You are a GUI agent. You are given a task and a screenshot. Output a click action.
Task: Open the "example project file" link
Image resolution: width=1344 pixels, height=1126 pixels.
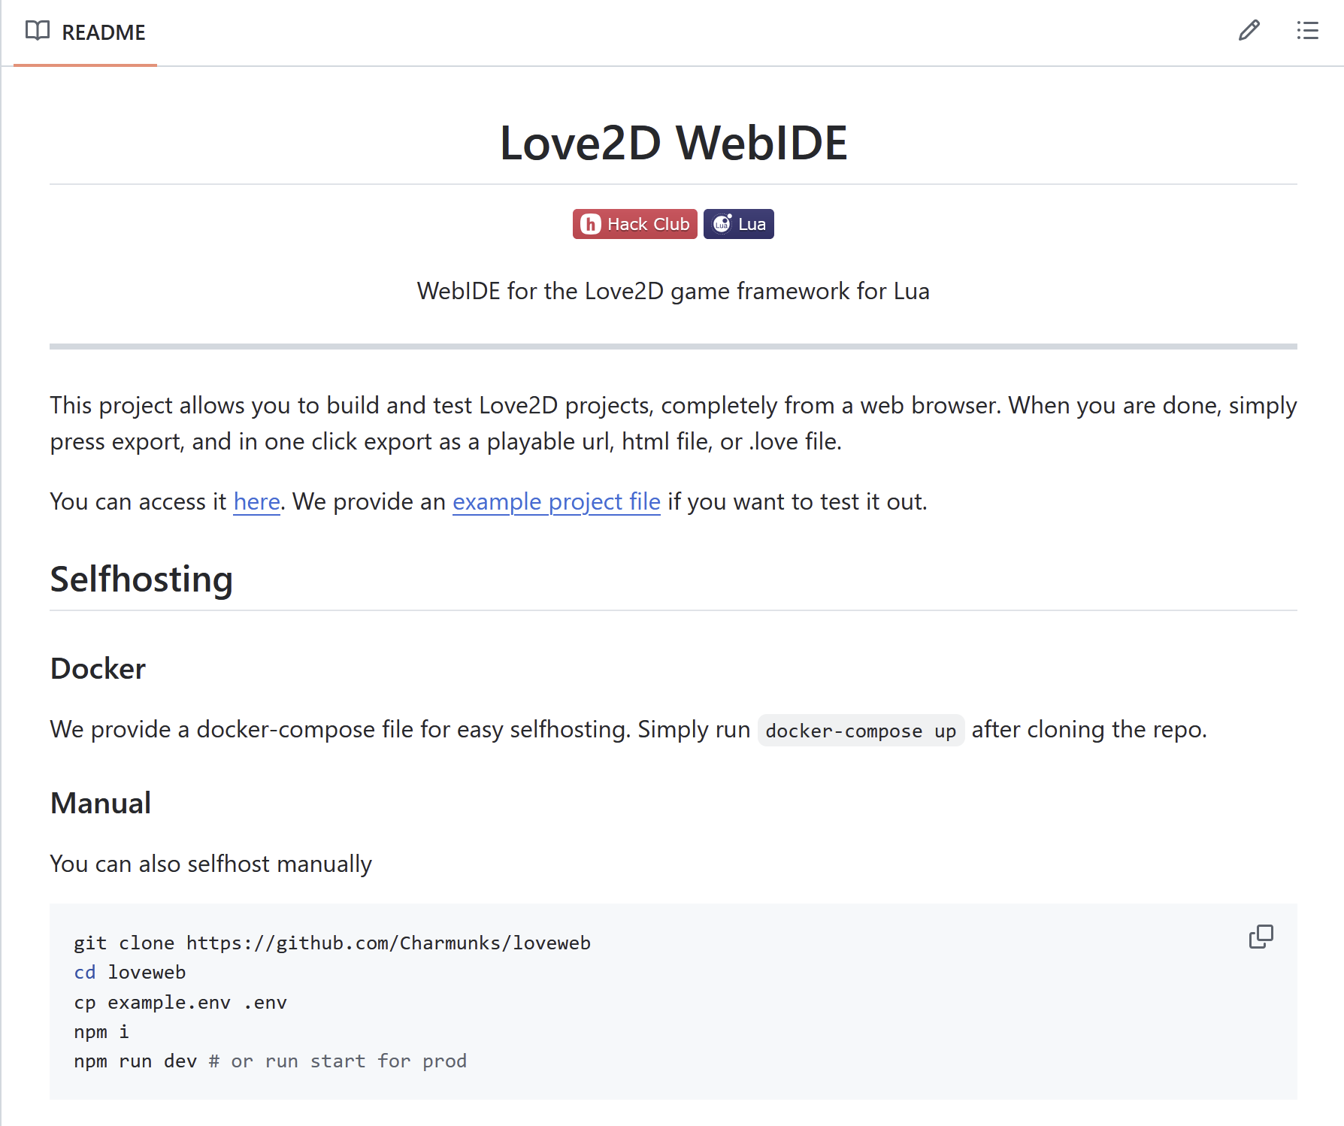[556, 501]
